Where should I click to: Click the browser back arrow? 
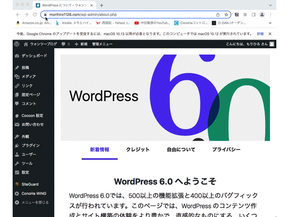[x=18, y=14]
